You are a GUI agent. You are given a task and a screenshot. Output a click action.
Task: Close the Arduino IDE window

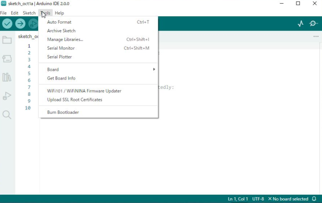click(x=314, y=3)
